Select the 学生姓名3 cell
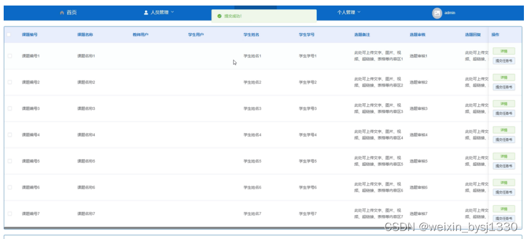 coord(252,108)
